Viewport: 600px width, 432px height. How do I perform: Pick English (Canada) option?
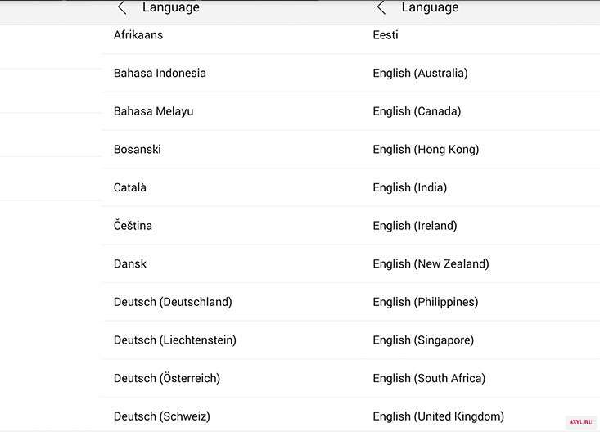click(417, 111)
